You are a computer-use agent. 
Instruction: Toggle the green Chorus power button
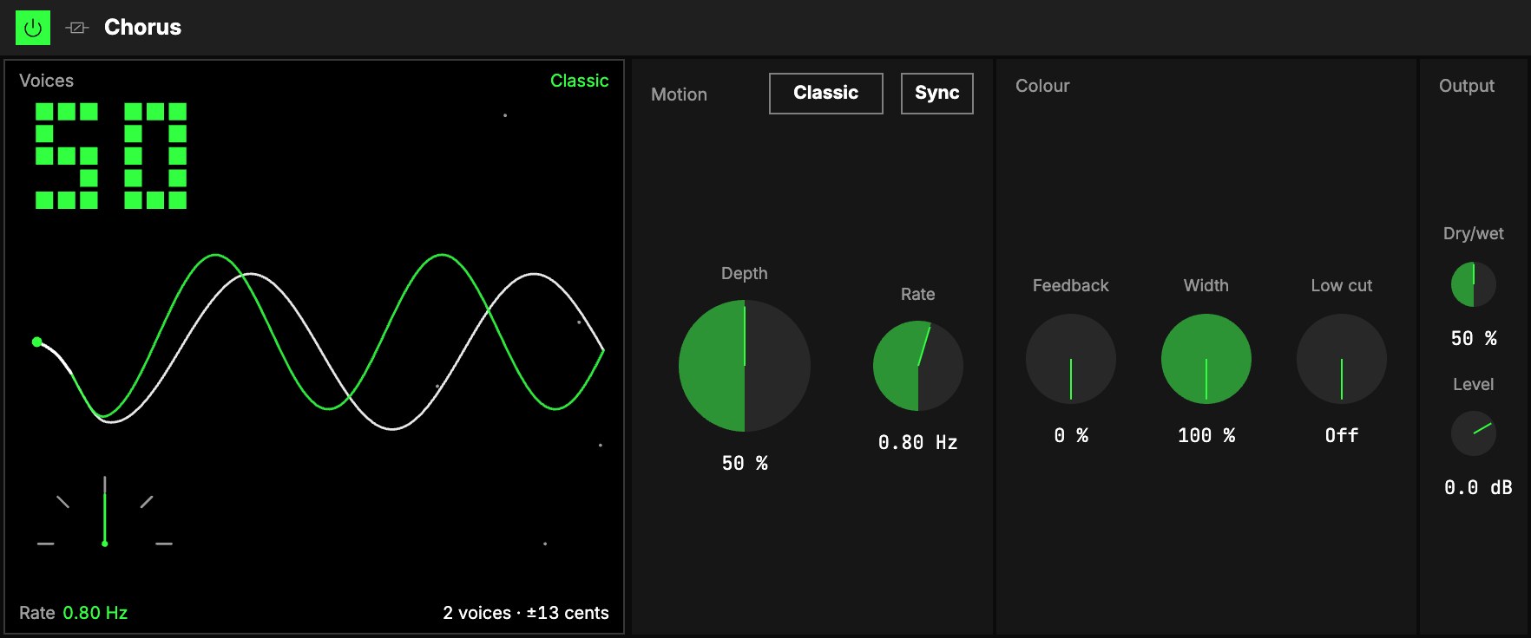coord(33,28)
